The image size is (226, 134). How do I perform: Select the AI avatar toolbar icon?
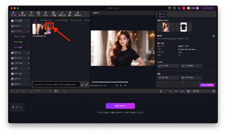click(22, 14)
